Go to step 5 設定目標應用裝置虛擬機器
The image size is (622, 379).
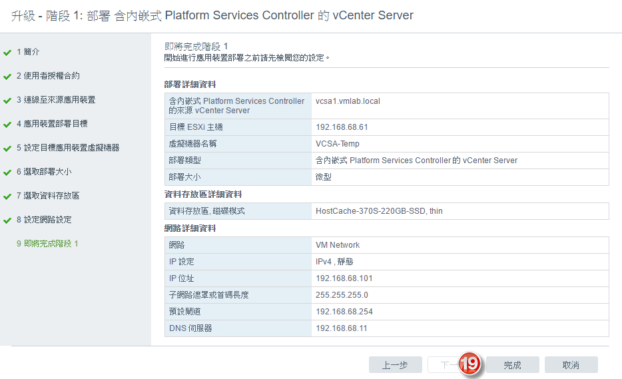click(x=68, y=148)
